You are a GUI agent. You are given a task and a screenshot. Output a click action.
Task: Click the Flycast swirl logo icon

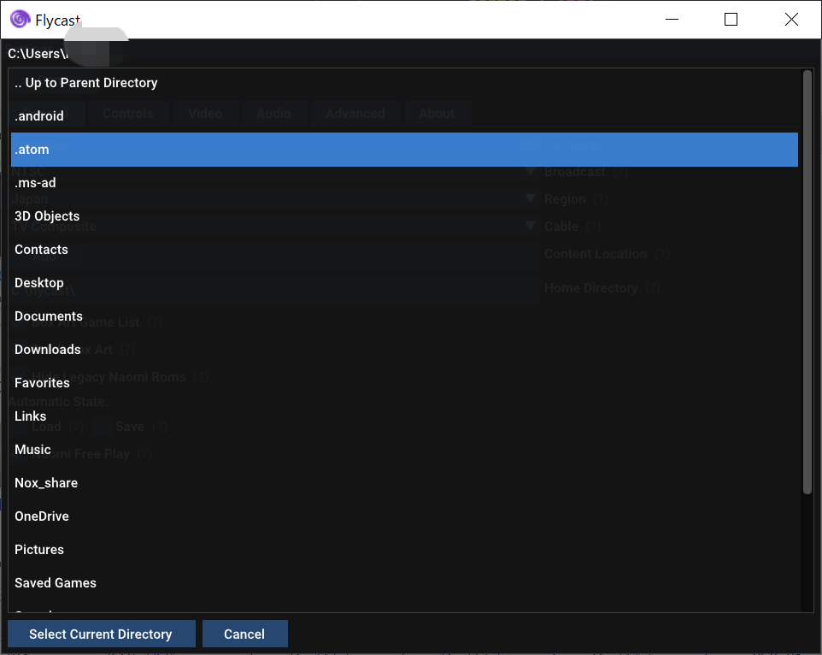(20, 20)
